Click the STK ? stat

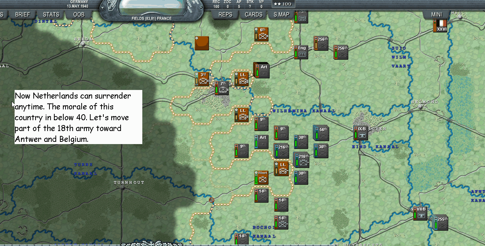point(250,4)
